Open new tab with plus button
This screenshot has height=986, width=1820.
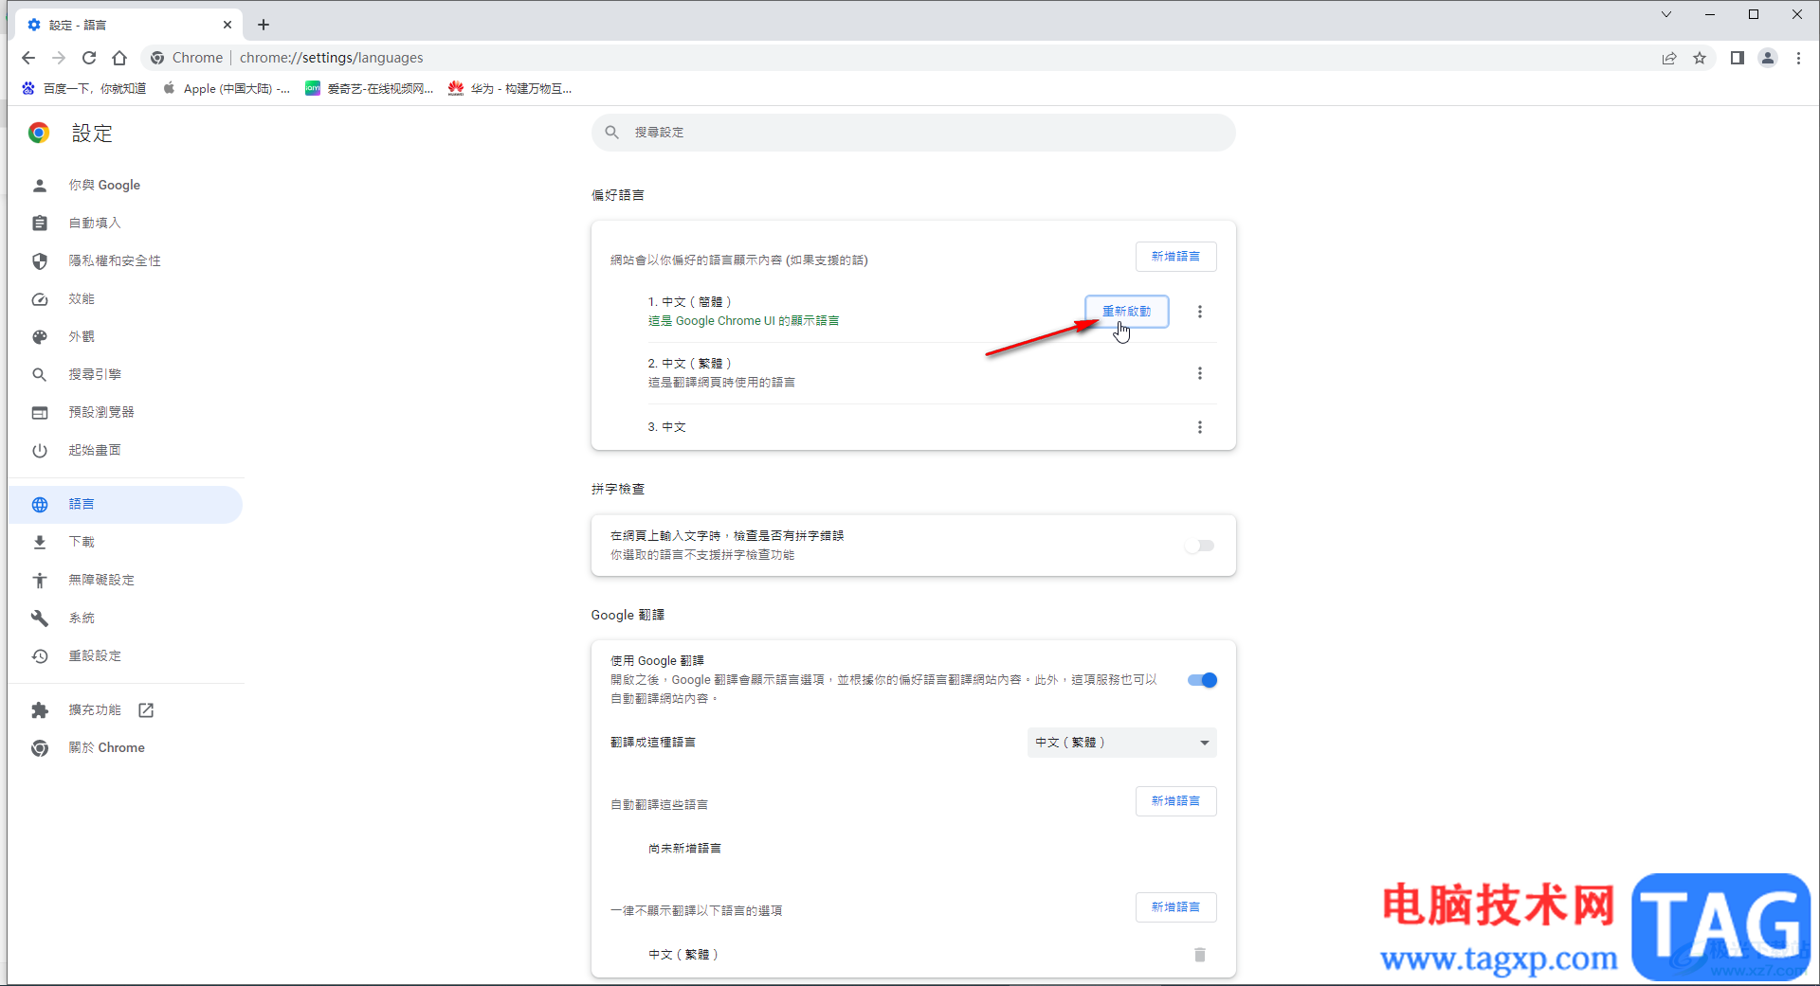coord(264,25)
